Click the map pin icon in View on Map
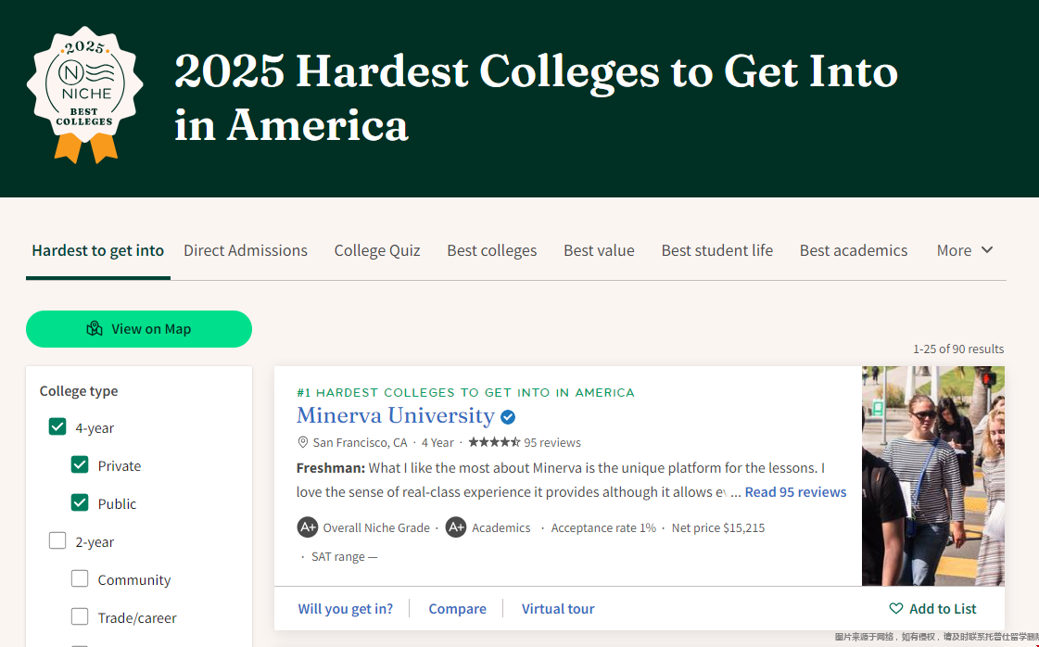The width and height of the screenshot is (1039, 647). pyautogui.click(x=95, y=329)
